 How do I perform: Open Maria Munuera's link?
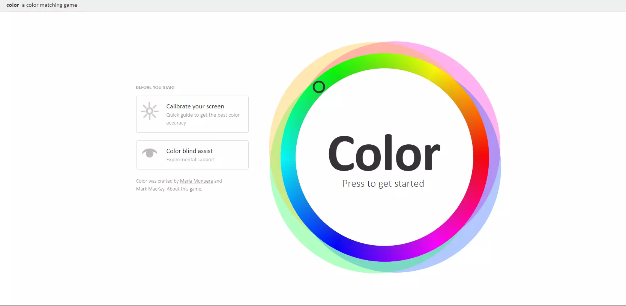196,181
